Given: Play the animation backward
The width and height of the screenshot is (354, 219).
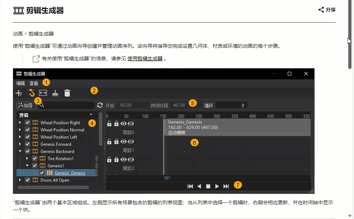Looking at the screenshot, I should [199, 186].
